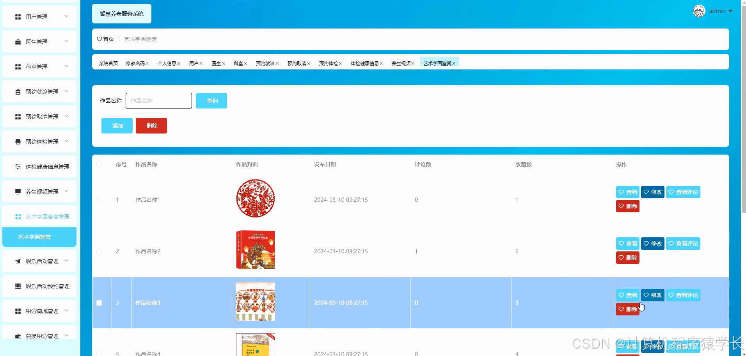Viewport: 746px width, 356px height.
Task: Select 艺术字画鉴赏 submenu item in sidebar
Action: (39, 237)
